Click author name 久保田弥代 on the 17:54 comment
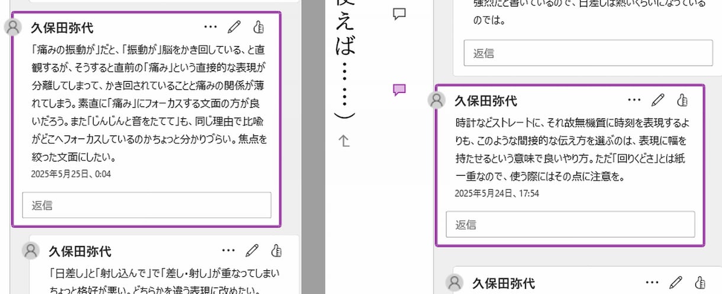The width and height of the screenshot is (722, 294). click(x=486, y=101)
